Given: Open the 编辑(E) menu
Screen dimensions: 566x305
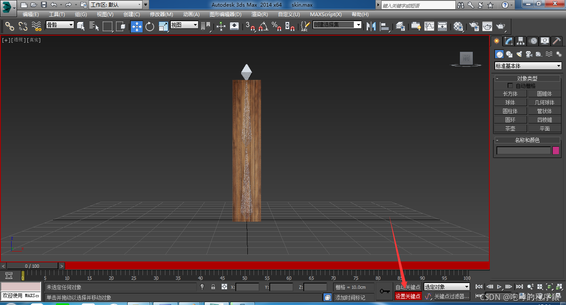Looking at the screenshot, I should click(x=31, y=15).
